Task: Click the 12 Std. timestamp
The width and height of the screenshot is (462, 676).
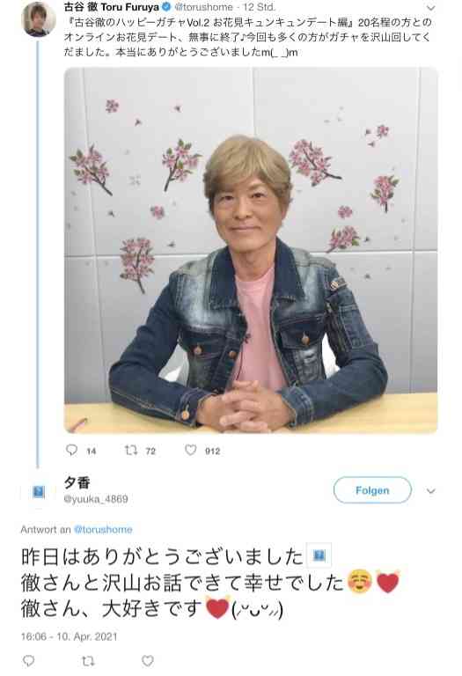Action: 259,7
